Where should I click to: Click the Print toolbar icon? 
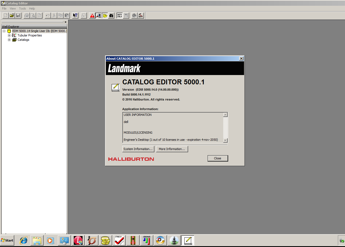pos(27,16)
